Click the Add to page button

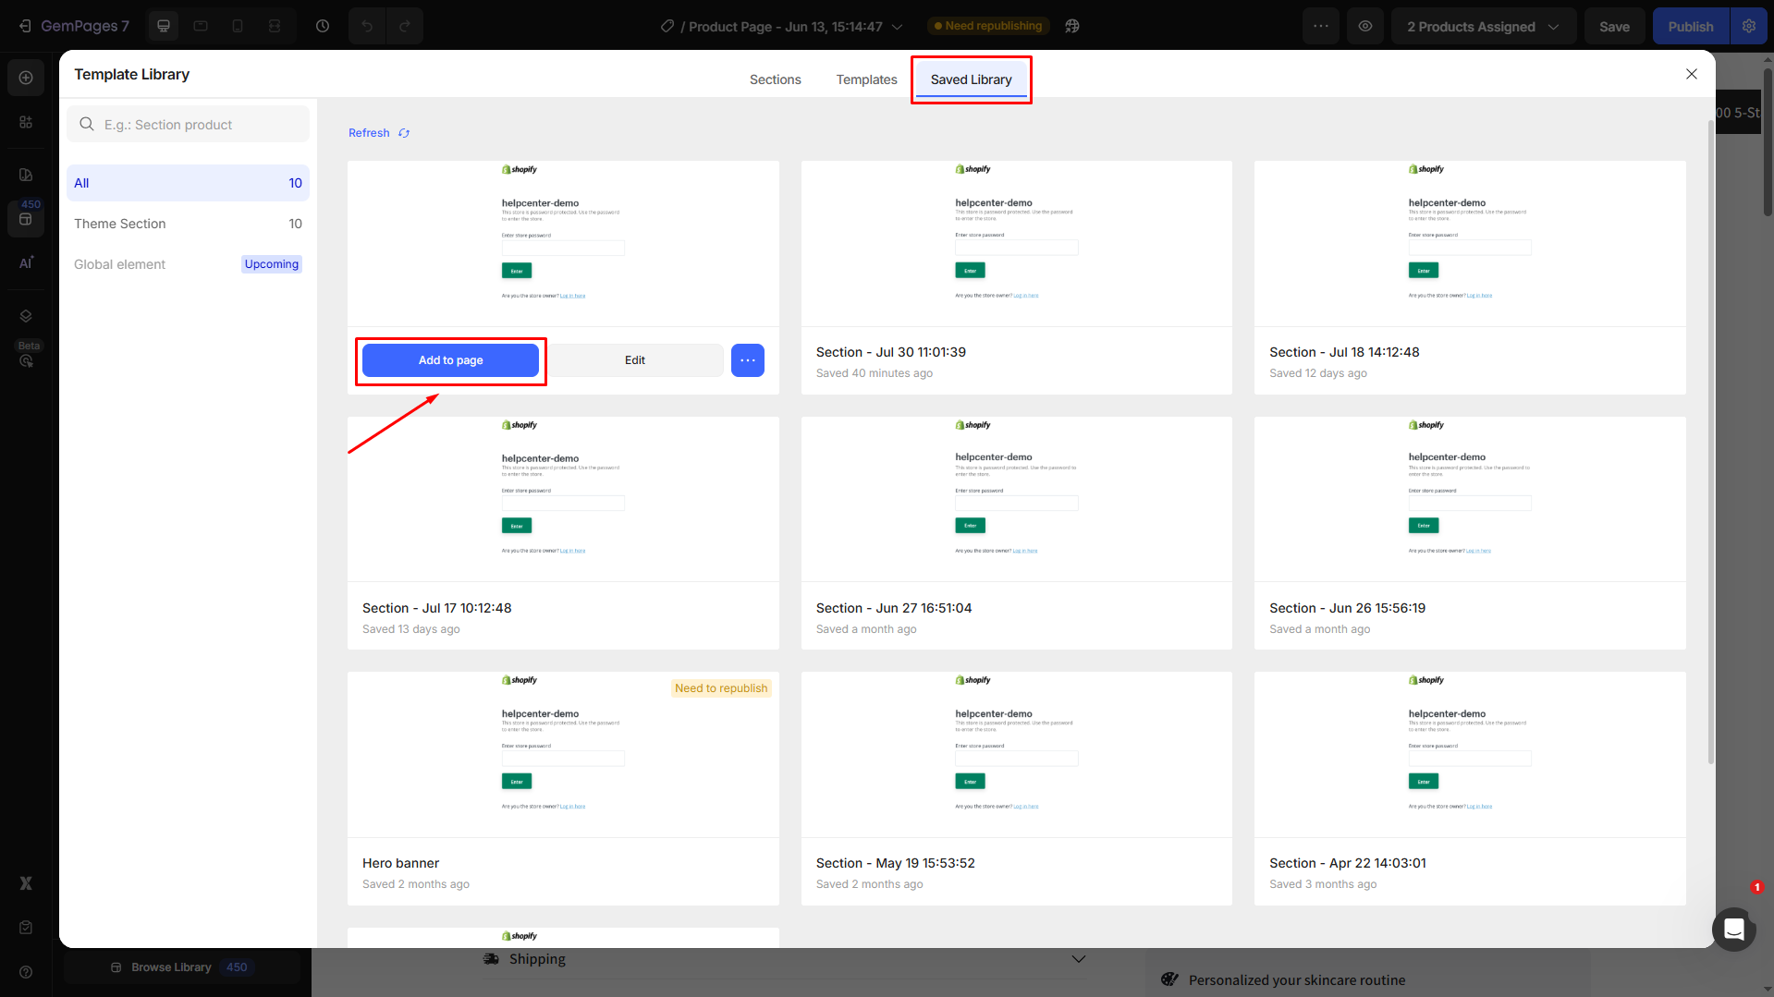pyautogui.click(x=450, y=360)
